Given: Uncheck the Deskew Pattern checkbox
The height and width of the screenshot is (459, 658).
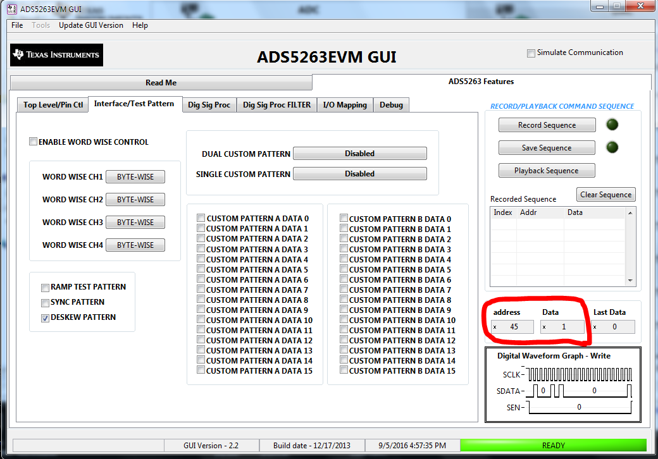Looking at the screenshot, I should [x=46, y=318].
